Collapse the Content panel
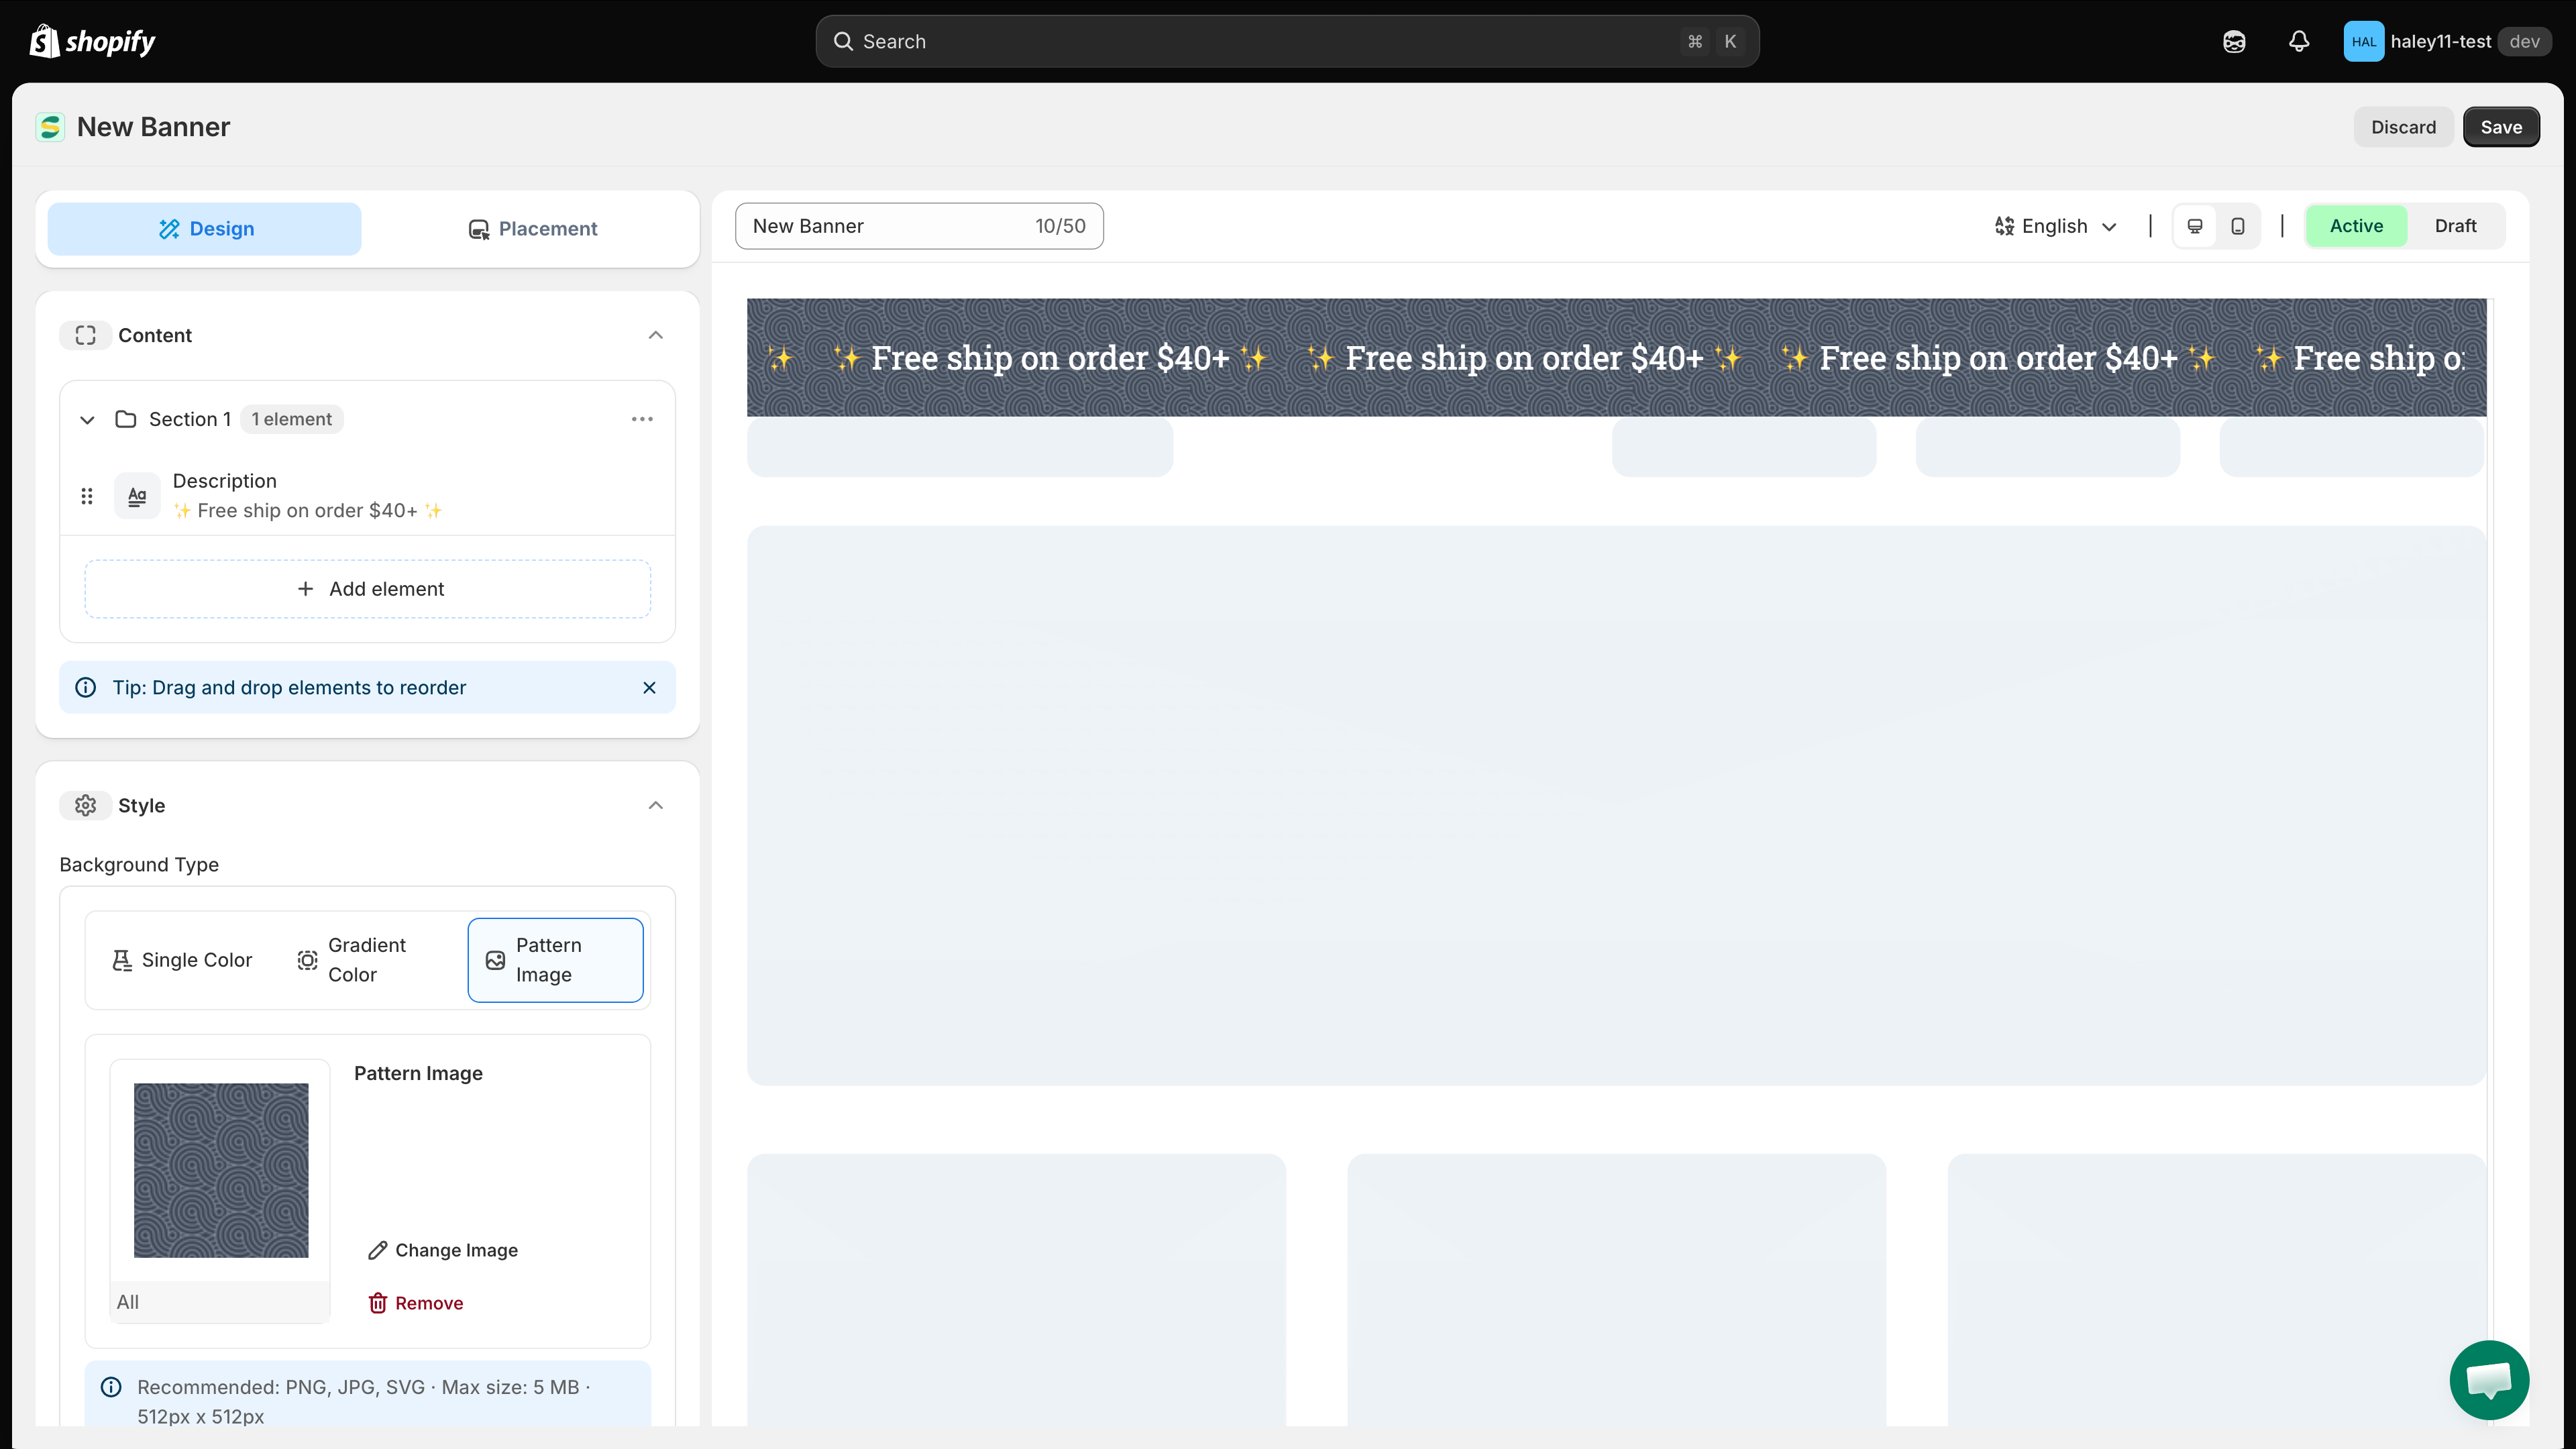 pyautogui.click(x=656, y=335)
